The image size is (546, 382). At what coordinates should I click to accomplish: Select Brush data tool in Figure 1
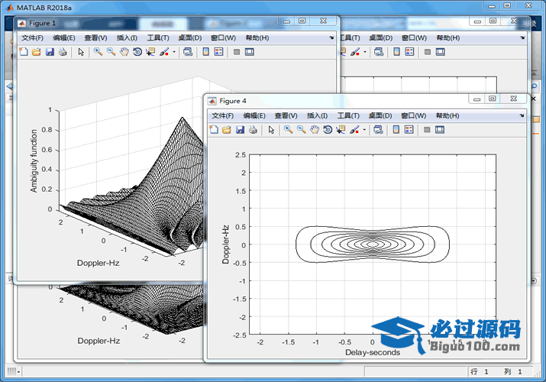(164, 52)
